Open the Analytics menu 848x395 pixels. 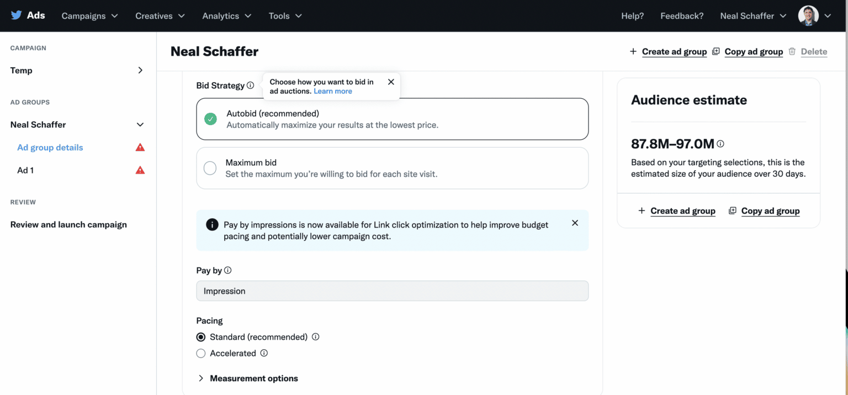coord(226,16)
